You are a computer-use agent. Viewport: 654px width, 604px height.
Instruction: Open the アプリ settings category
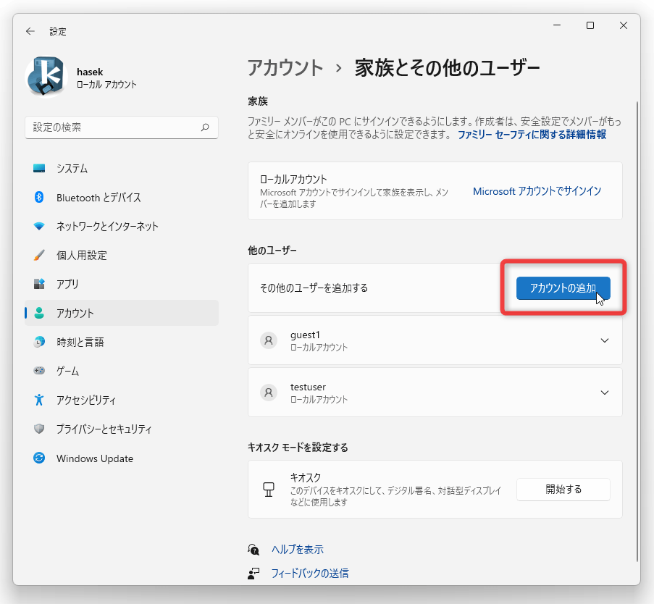click(122, 285)
